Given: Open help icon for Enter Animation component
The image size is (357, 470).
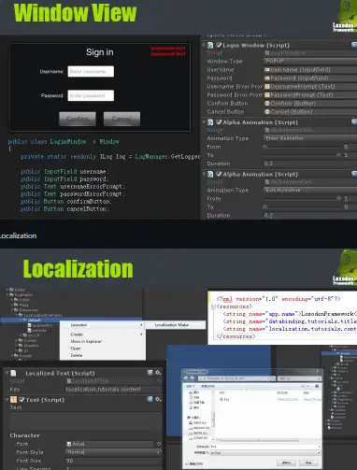Looking at the screenshot, I should pos(354,121).
